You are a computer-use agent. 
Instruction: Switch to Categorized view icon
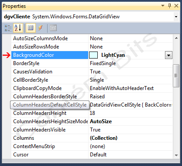[8, 28]
